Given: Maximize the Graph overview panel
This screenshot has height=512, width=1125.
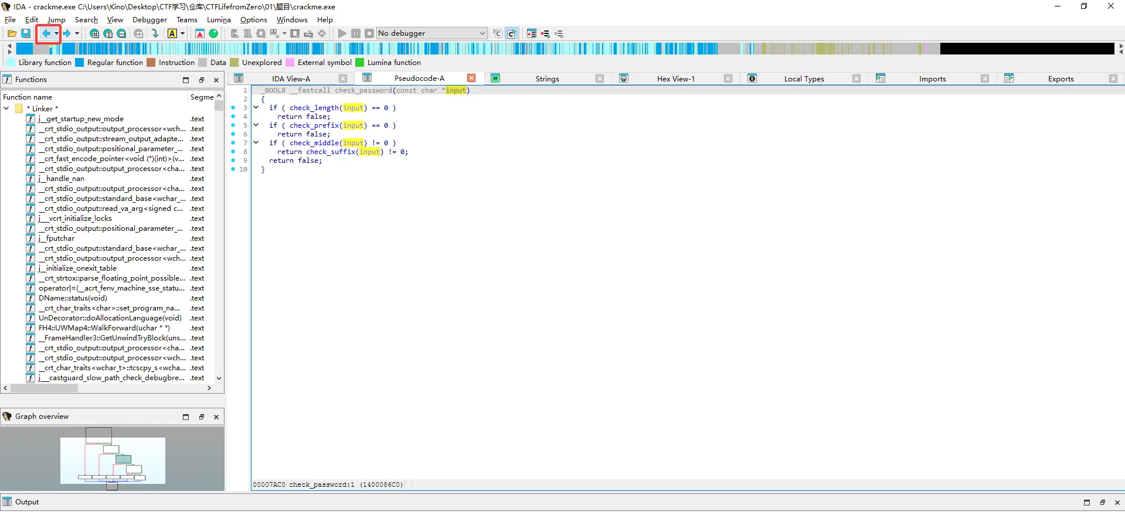Looking at the screenshot, I should point(186,417).
